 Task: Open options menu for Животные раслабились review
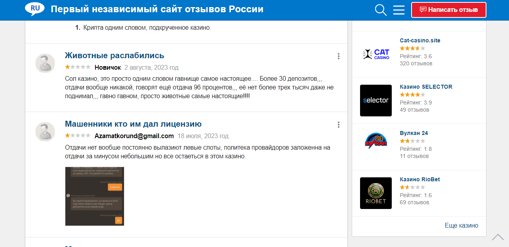tap(338, 56)
